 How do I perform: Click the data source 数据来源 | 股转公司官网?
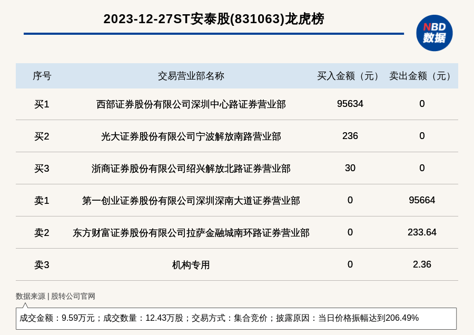tap(55, 297)
